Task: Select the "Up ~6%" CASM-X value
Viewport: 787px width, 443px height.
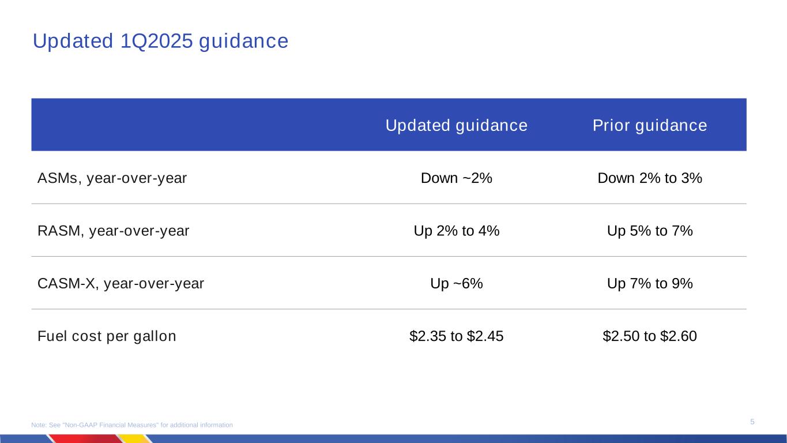Action: (x=456, y=284)
